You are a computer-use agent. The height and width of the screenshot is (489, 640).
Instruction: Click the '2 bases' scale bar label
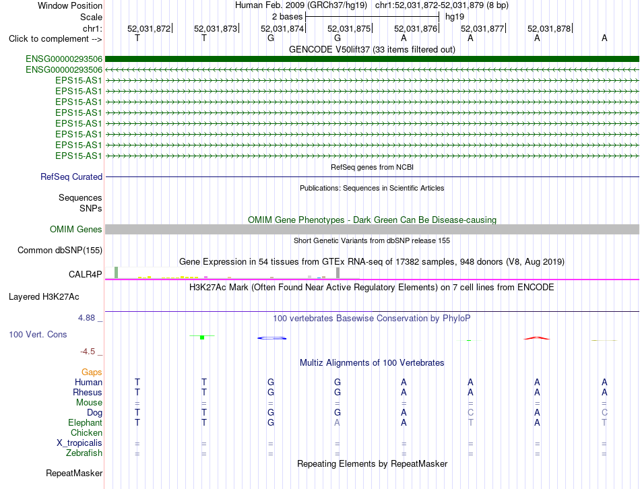click(x=288, y=17)
